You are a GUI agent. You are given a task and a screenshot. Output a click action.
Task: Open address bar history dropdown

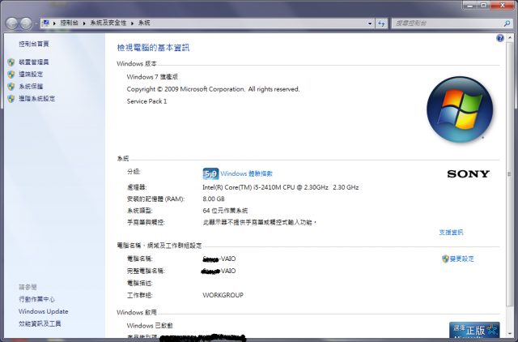pos(370,24)
